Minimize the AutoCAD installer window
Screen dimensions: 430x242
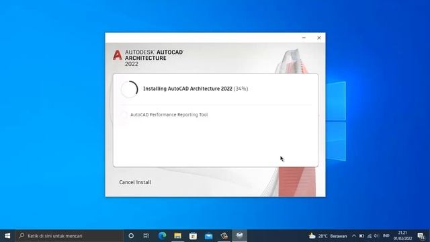(x=304, y=38)
